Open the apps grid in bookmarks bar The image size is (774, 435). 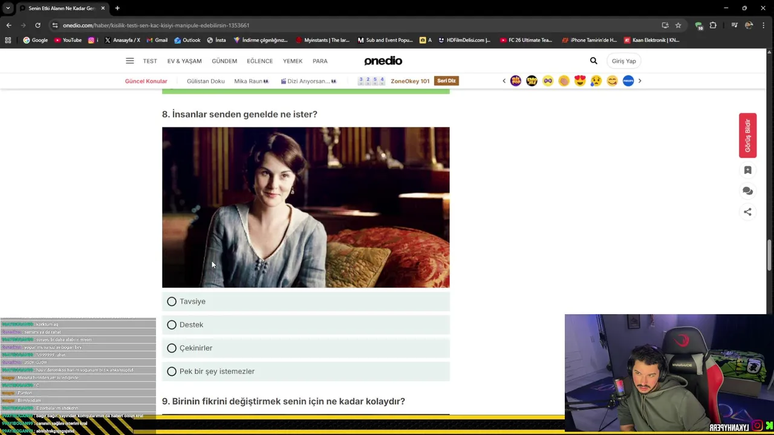tap(8, 40)
